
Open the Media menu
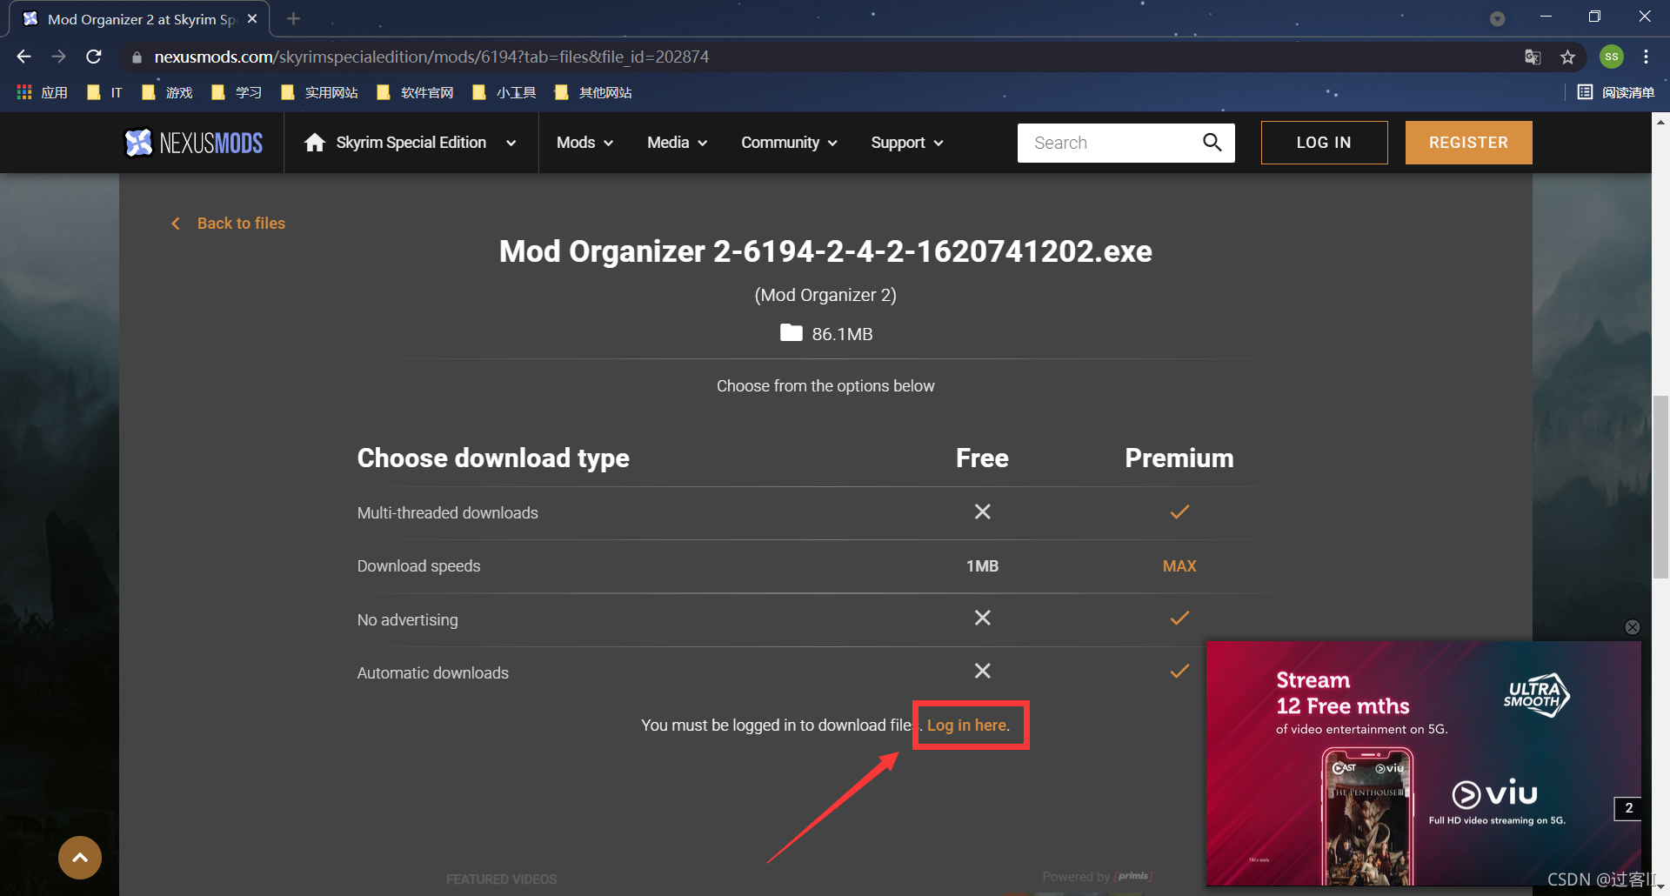(677, 143)
